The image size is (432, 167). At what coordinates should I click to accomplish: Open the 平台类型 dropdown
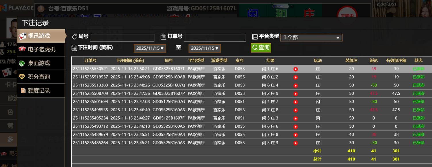tap(311, 38)
